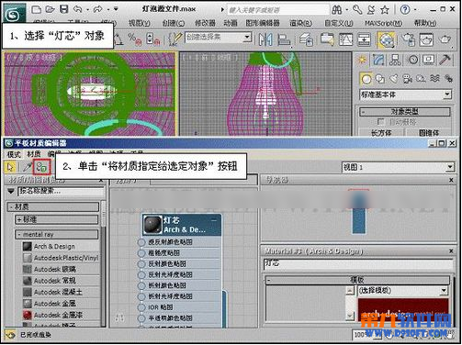Collapse the 灯芯 node with minus button
This screenshot has width=462, height=345.
pos(214,220)
